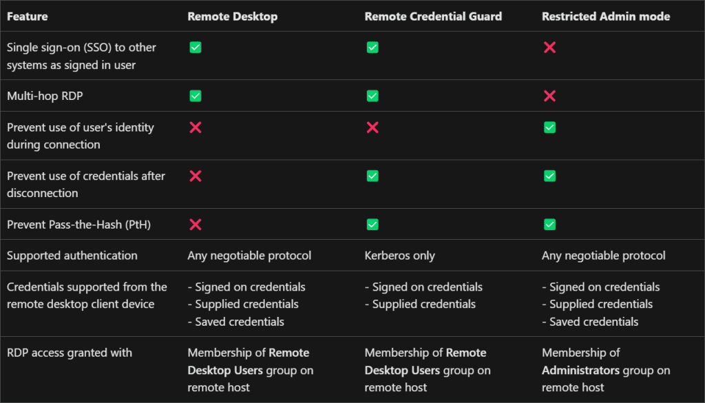The image size is (705, 403).
Task: Click green check for Remote Desktop SSO
Action: (x=195, y=48)
